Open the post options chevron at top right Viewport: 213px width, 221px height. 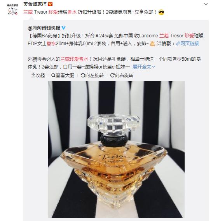206,4
